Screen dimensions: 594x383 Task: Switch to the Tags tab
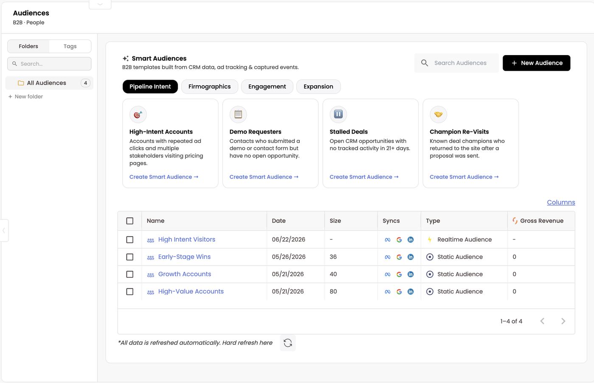click(x=70, y=46)
